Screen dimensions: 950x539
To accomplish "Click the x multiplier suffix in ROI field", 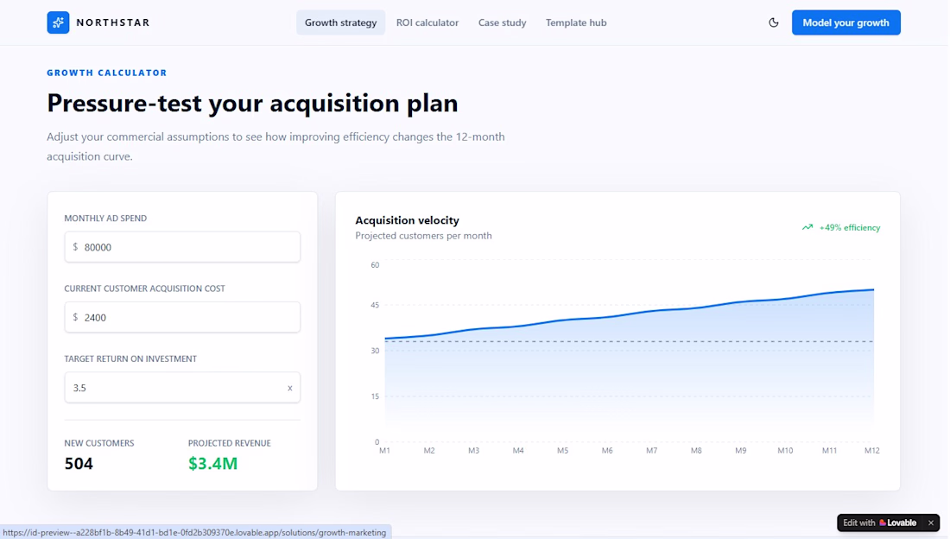I will pyautogui.click(x=289, y=388).
